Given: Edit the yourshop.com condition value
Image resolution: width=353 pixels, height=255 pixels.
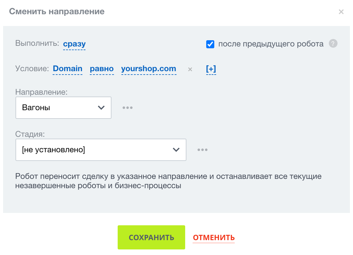Looking at the screenshot, I should pos(149,68).
